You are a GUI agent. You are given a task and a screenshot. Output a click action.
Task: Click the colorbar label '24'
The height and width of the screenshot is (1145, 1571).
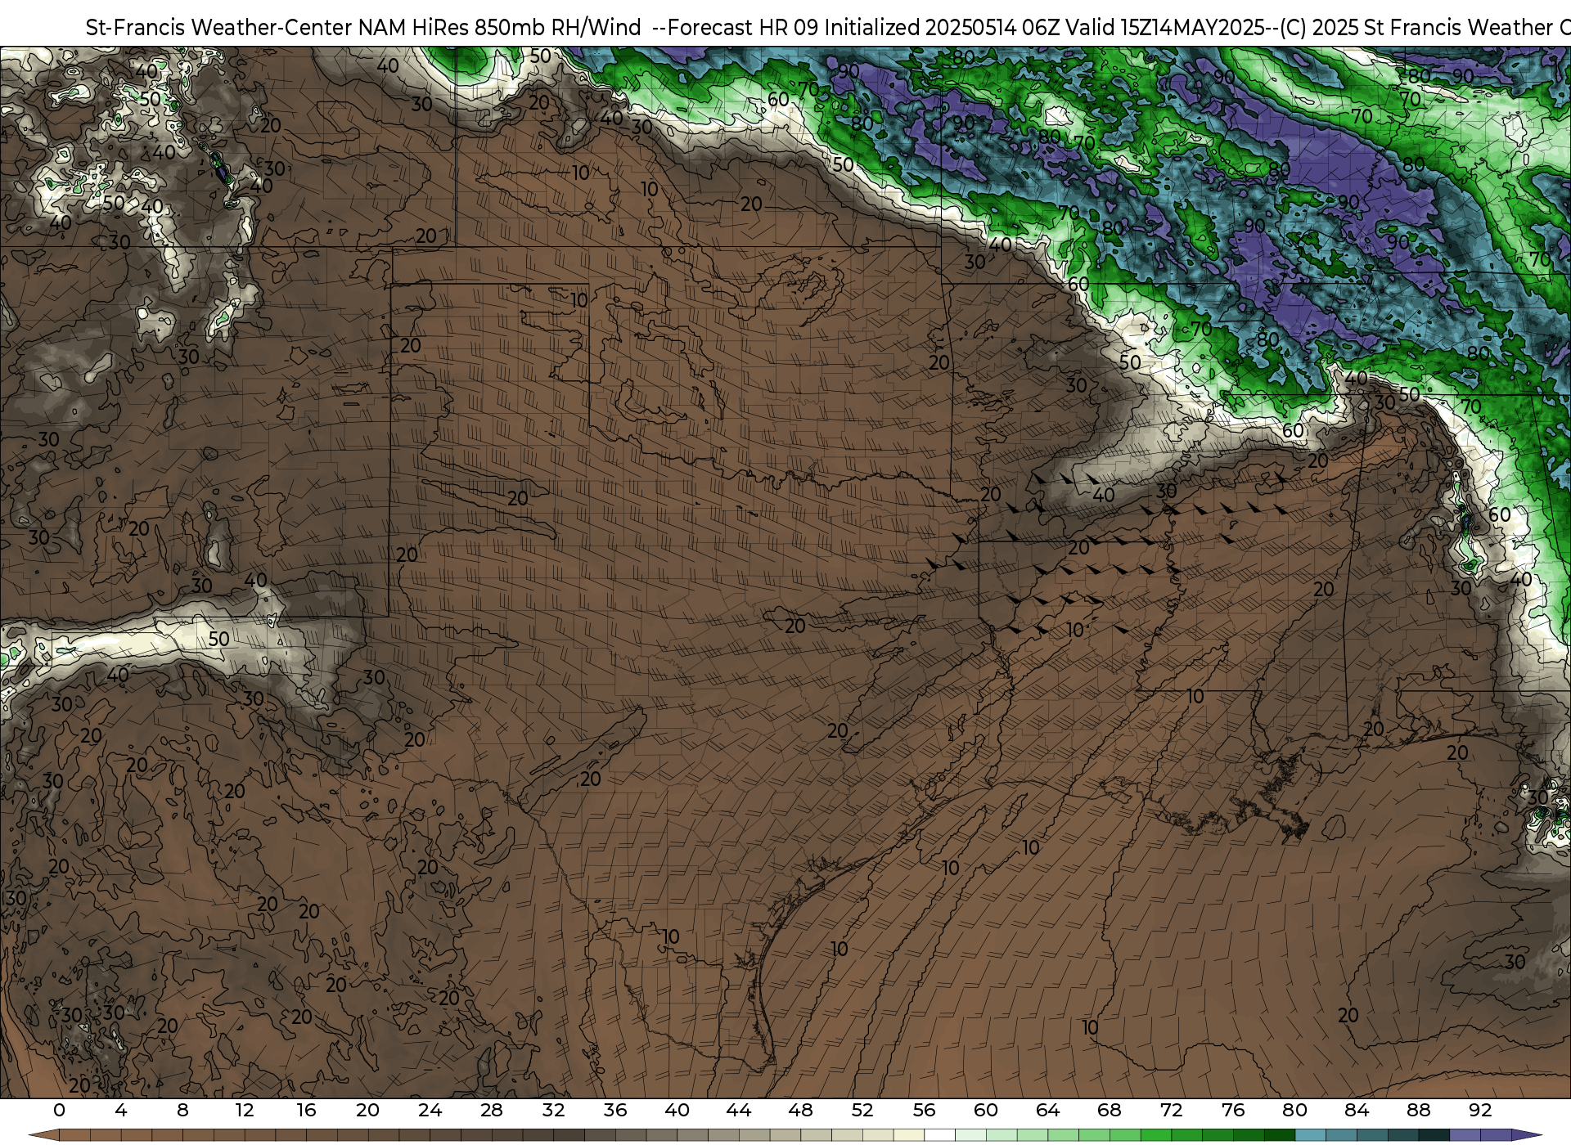pos(430,1110)
